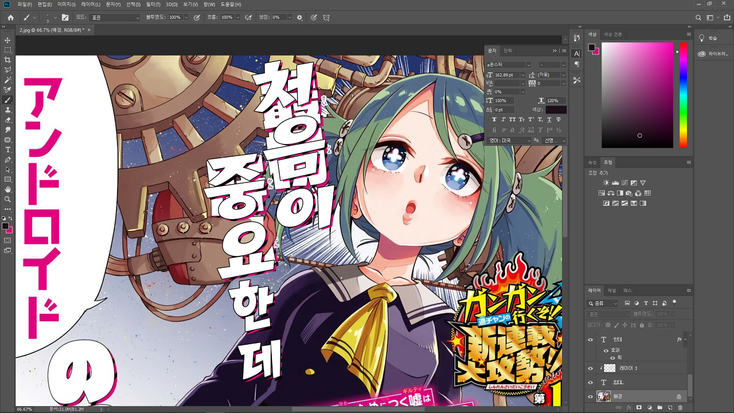734x413 pixels.
Task: Open the search magnifier at top right
Action: point(698,18)
